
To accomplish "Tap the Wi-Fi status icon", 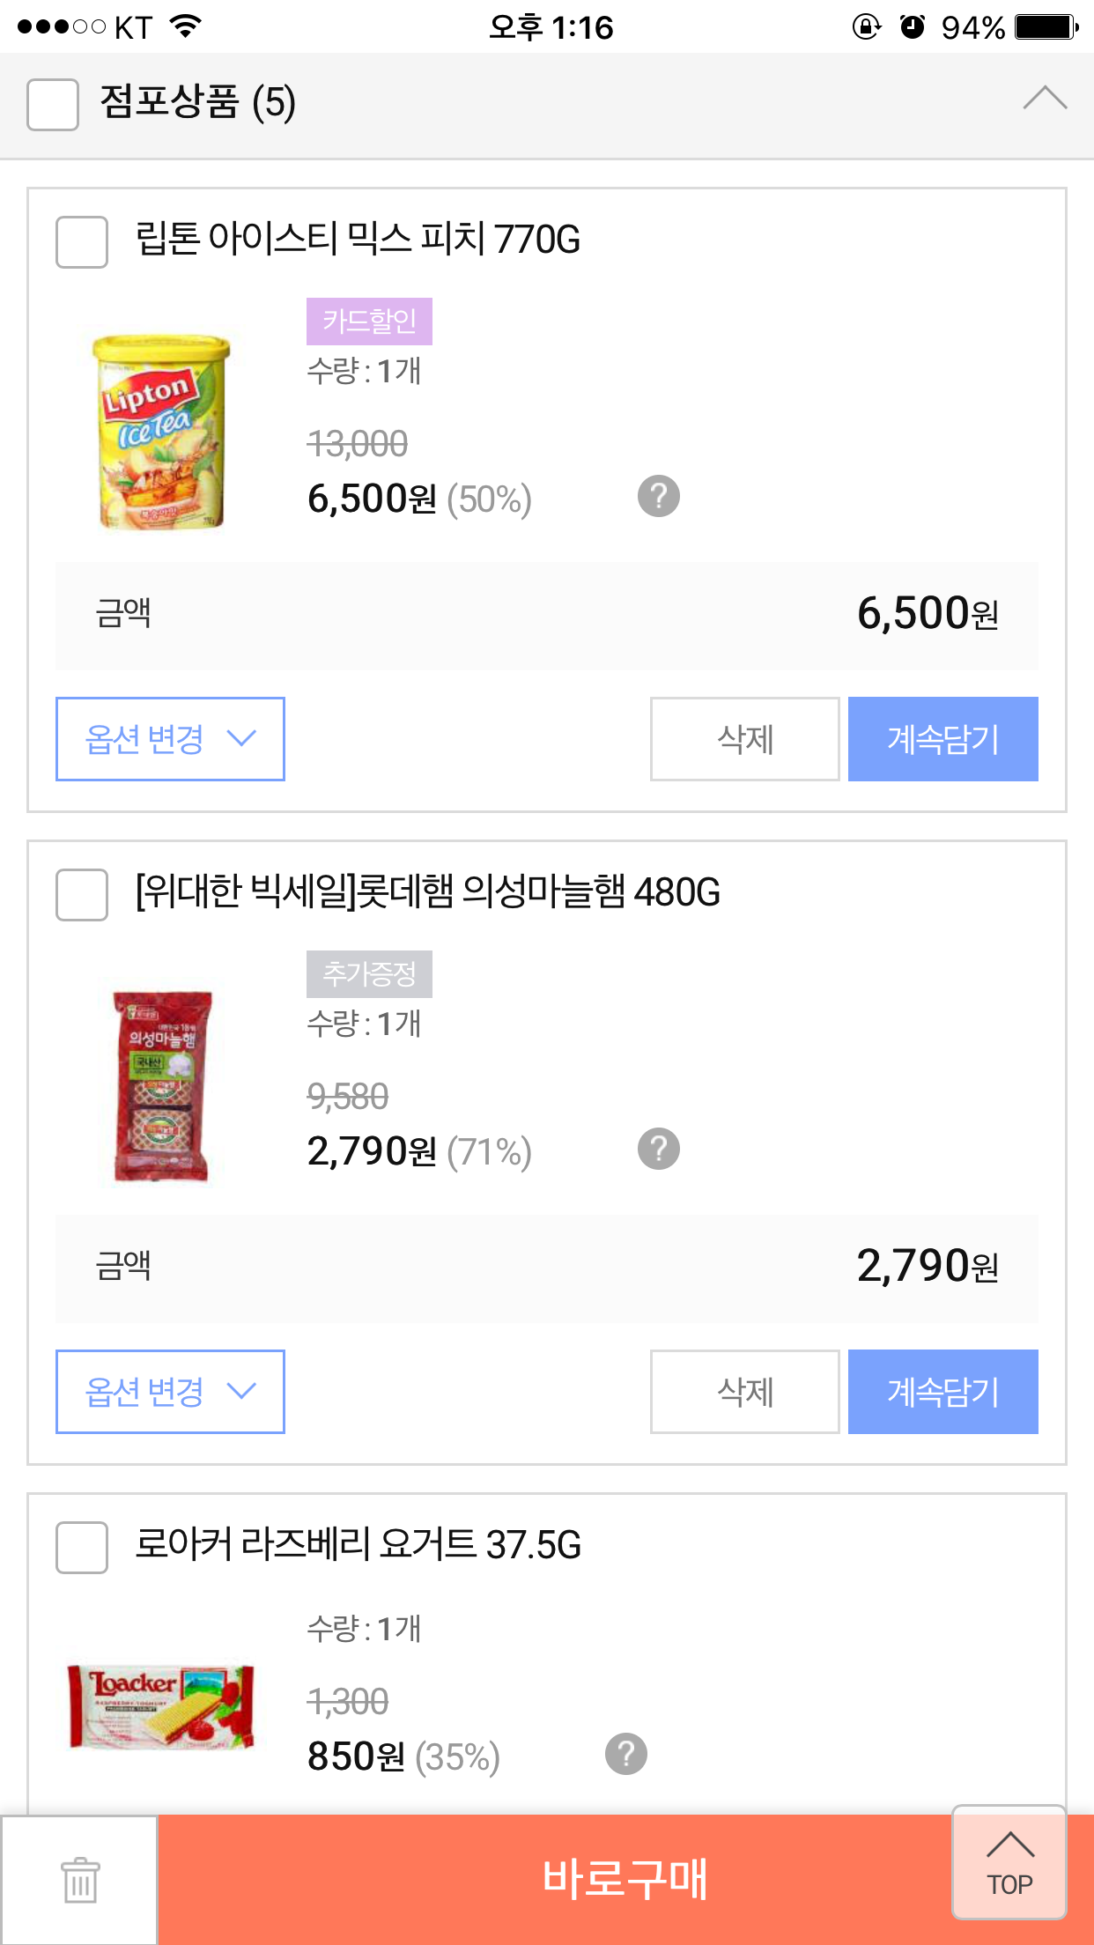I will (185, 26).
